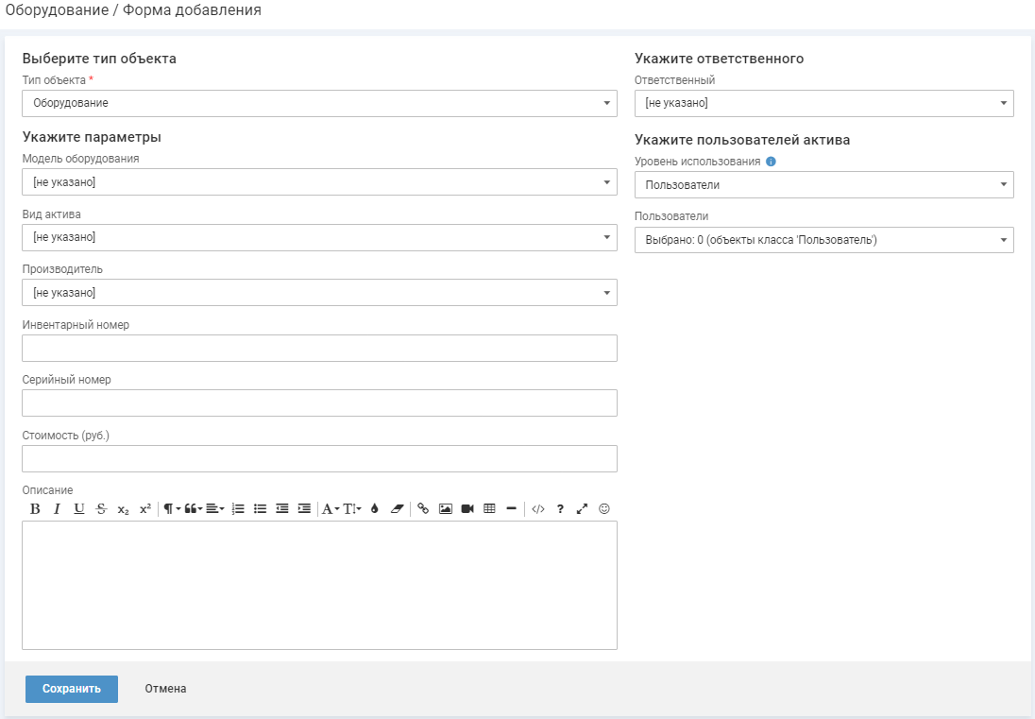Image resolution: width=1035 pixels, height=719 pixels.
Task: Click the Сохранить button
Action: click(72, 689)
